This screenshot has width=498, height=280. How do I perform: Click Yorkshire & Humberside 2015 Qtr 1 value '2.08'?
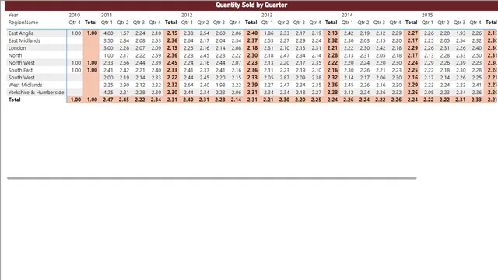point(429,93)
